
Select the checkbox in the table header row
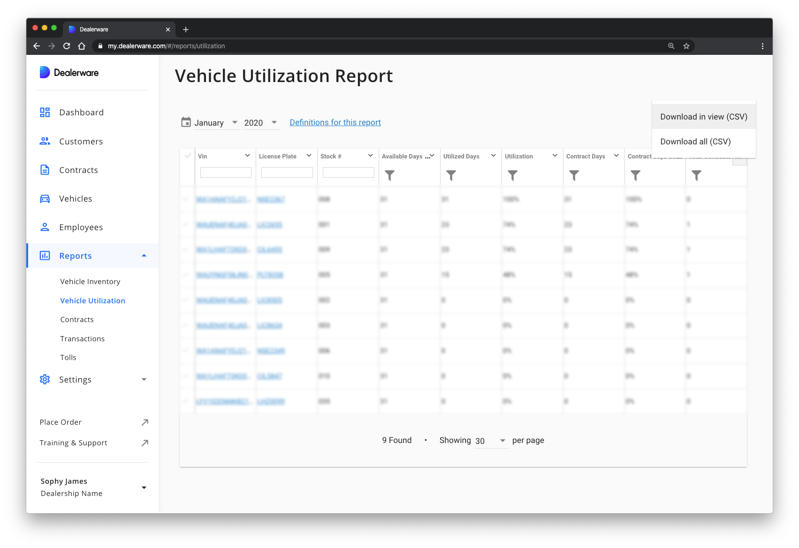[x=187, y=156]
